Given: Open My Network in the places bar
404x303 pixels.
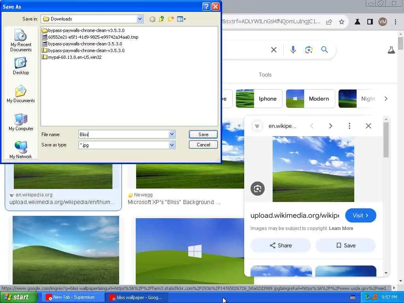Looking at the screenshot, I should (x=21, y=150).
